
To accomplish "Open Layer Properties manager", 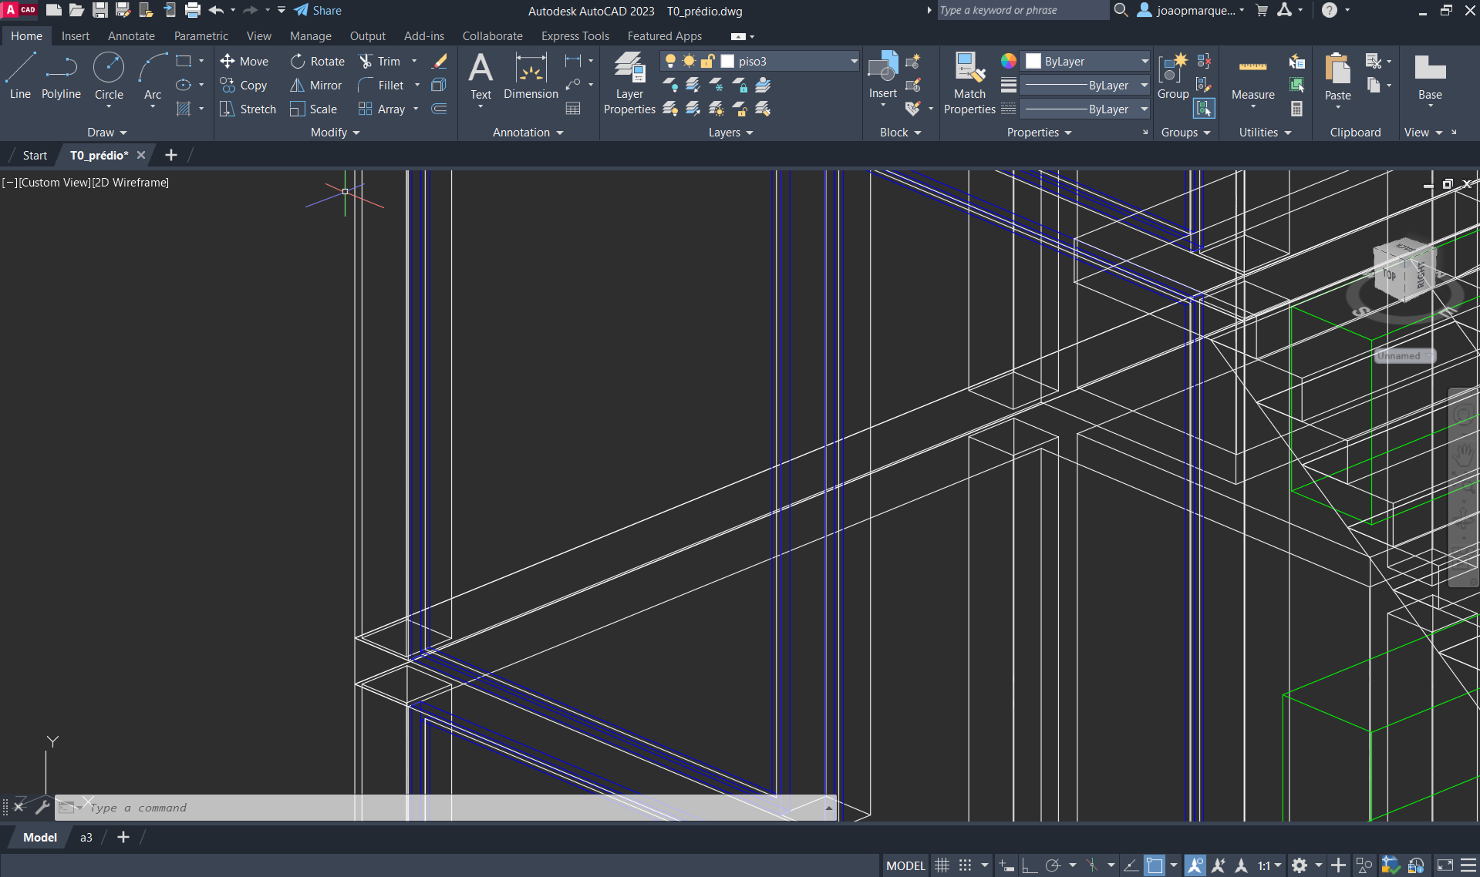I will pyautogui.click(x=629, y=84).
